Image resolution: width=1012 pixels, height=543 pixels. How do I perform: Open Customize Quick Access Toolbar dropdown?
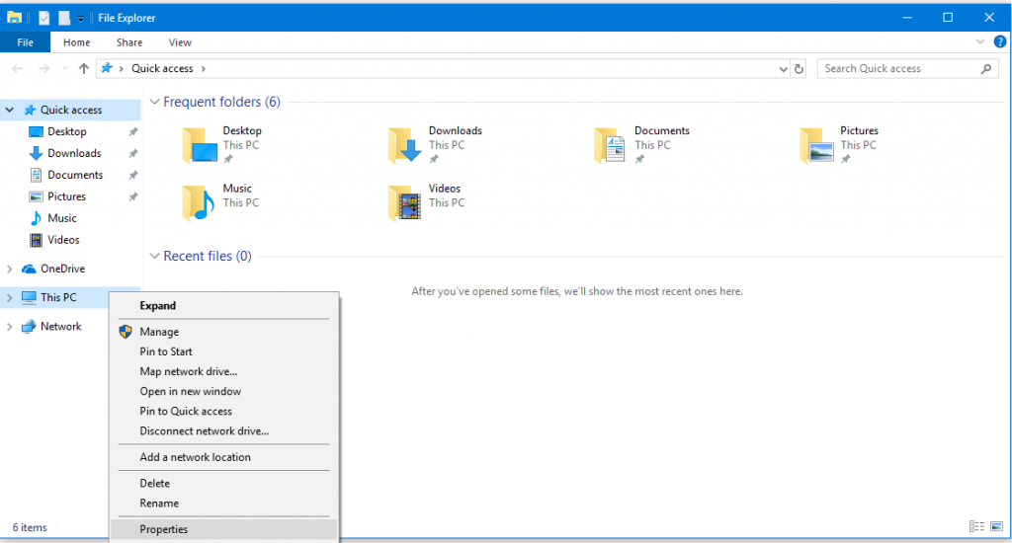[x=81, y=19]
